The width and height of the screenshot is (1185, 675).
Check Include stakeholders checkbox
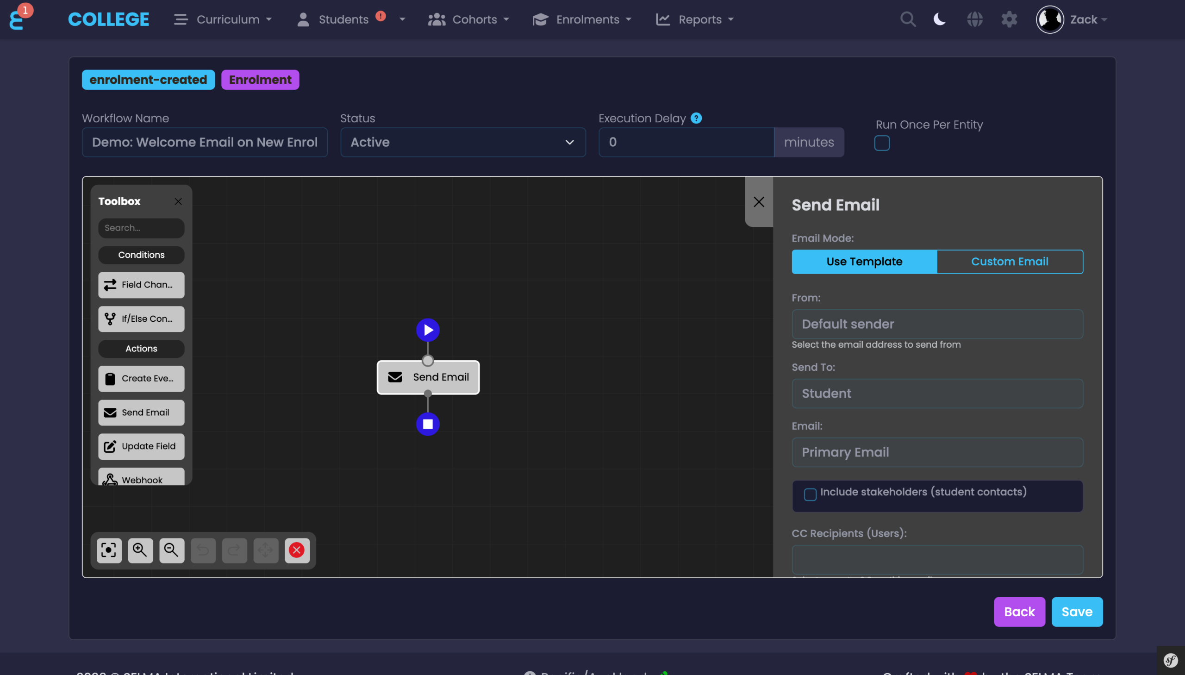pyautogui.click(x=810, y=494)
